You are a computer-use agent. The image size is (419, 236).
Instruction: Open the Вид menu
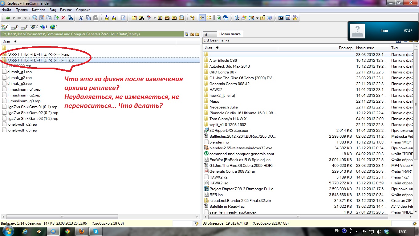tap(53, 10)
